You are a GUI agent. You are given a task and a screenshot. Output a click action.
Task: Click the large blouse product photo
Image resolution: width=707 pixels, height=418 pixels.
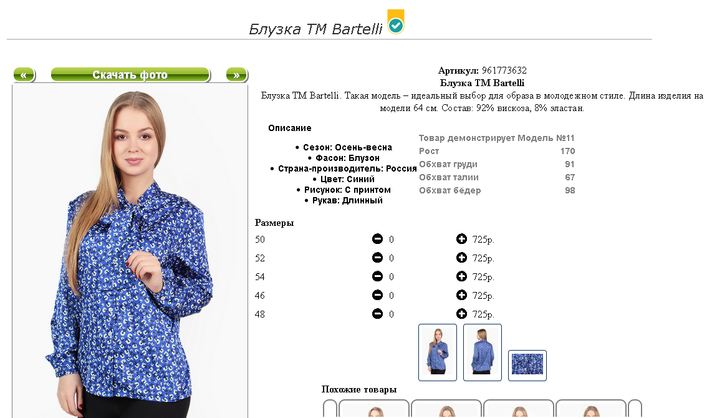coord(130,251)
